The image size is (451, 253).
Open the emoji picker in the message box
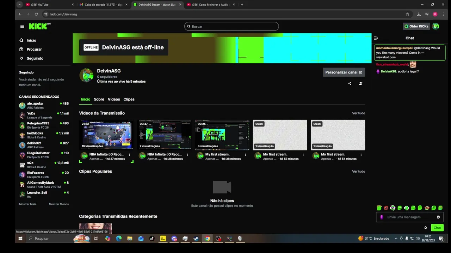coord(438,217)
